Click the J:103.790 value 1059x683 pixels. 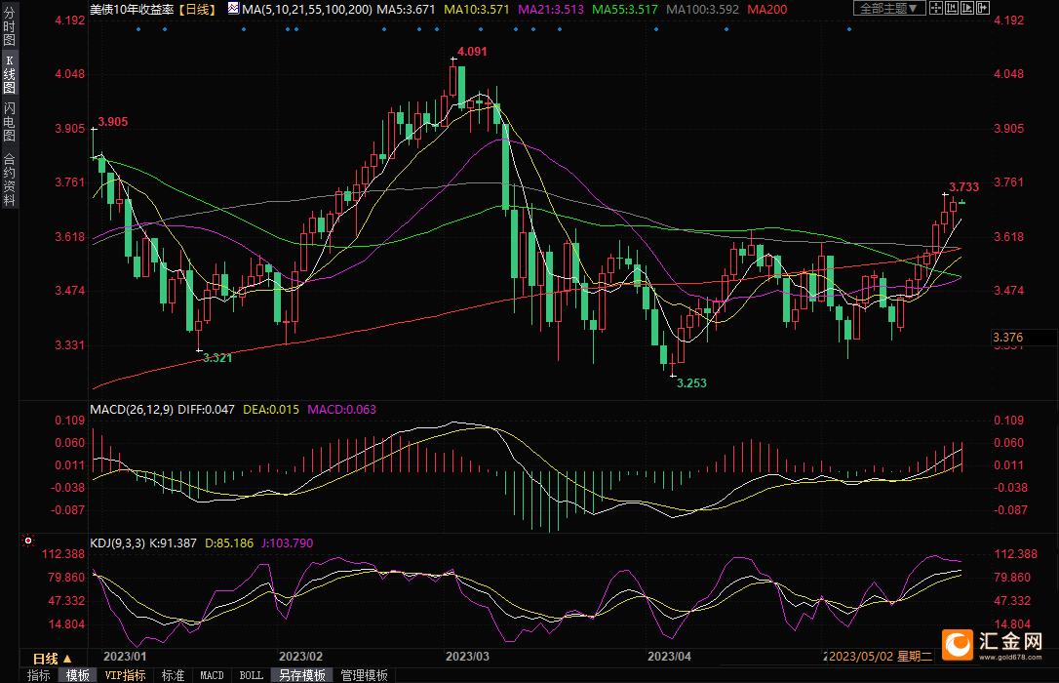click(287, 543)
